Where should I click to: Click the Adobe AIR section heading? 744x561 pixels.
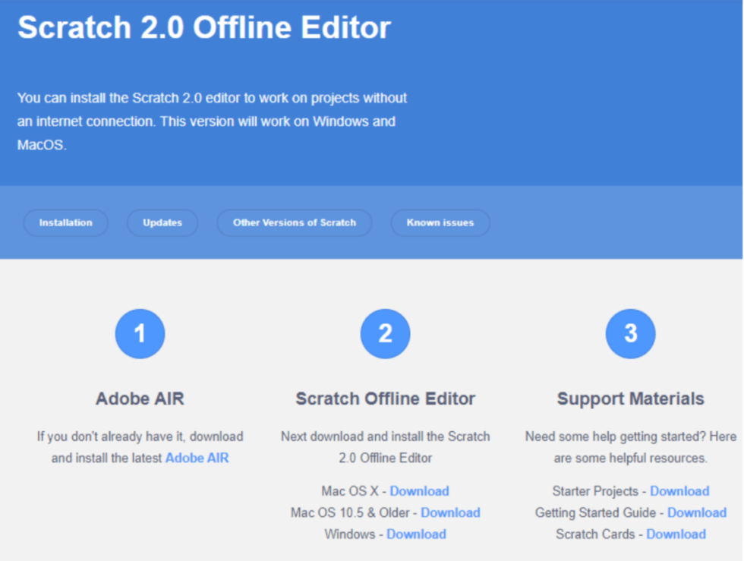(x=139, y=398)
